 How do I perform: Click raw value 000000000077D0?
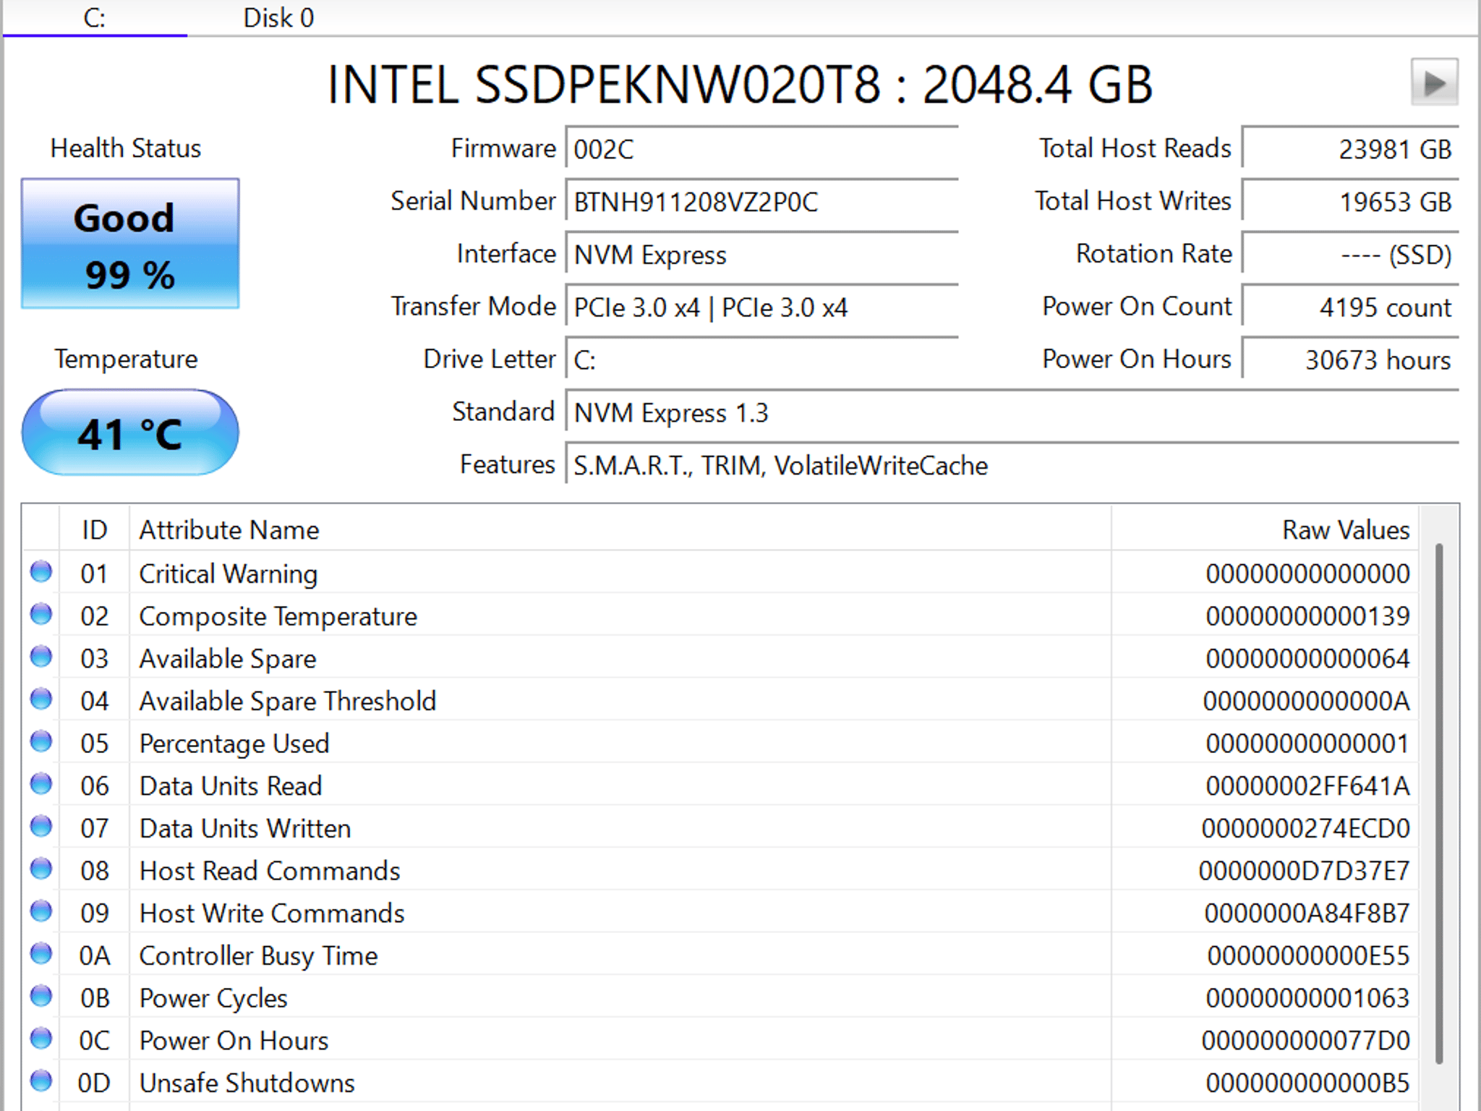1305,1040
